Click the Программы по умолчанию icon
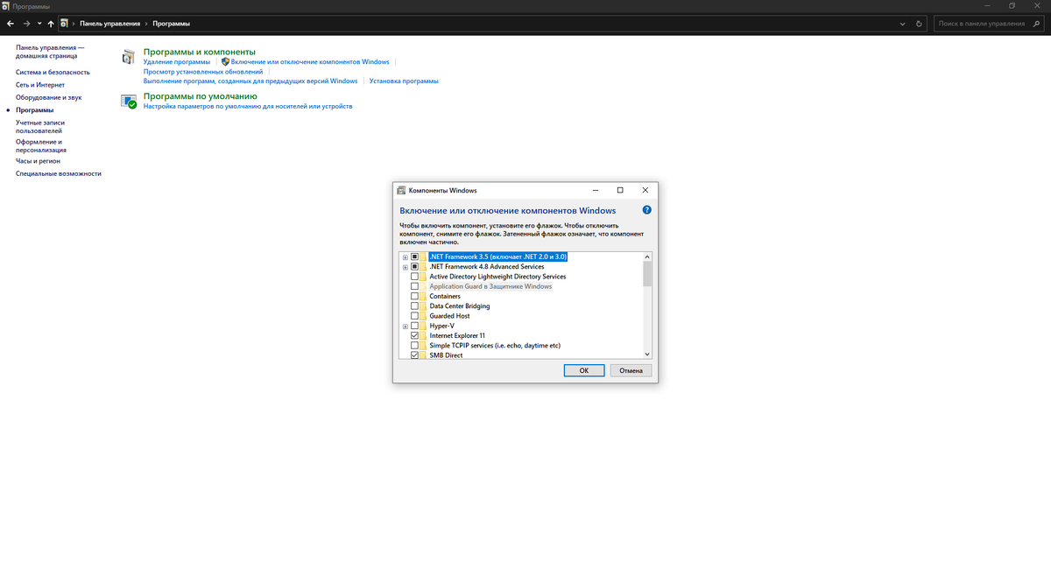The height and width of the screenshot is (569, 1051). [128, 101]
